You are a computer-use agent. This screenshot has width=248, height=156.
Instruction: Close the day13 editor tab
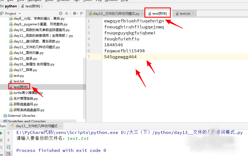tap(142, 14)
